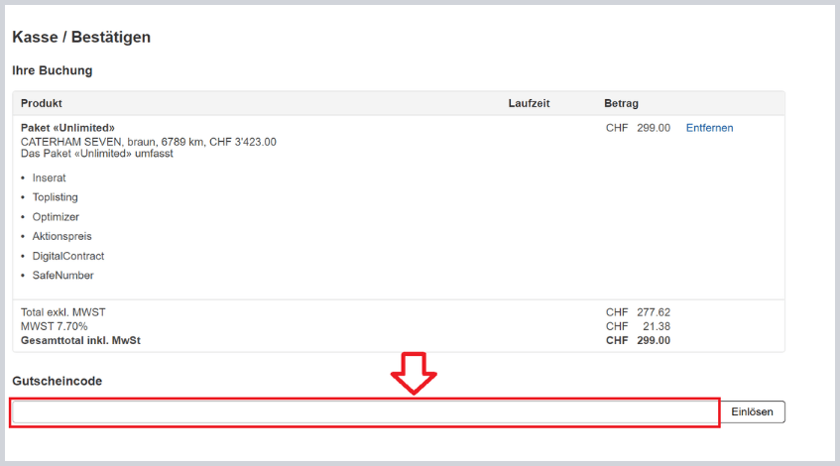840x466 pixels.
Task: Click the Entfernen link to remove package
Action: pos(709,128)
